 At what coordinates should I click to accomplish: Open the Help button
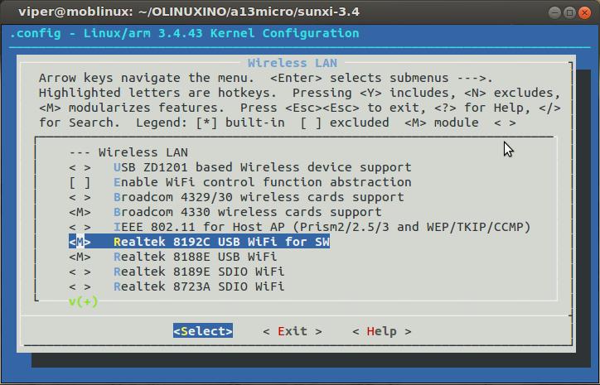(x=381, y=331)
